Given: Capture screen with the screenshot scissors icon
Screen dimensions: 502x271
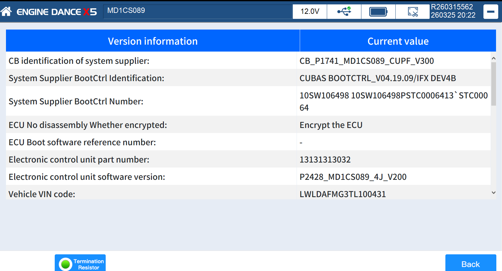Looking at the screenshot, I should pos(413,12).
